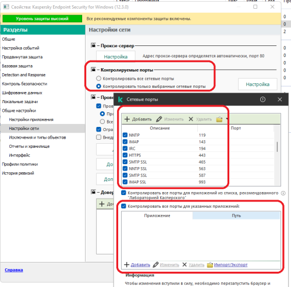Open Контроль безопасности section
The width and height of the screenshot is (291, 287).
coord(24,84)
